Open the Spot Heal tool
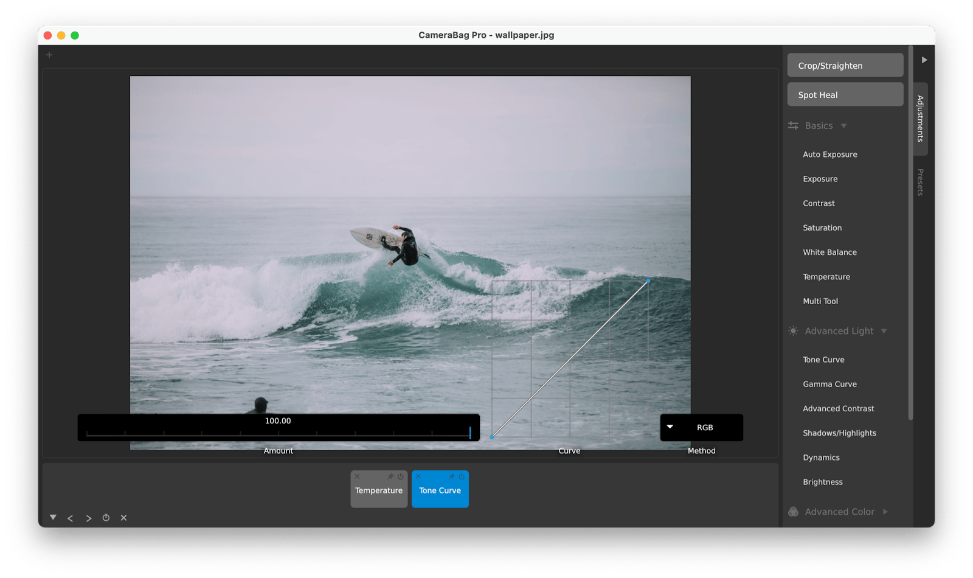This screenshot has width=973, height=578. click(845, 94)
